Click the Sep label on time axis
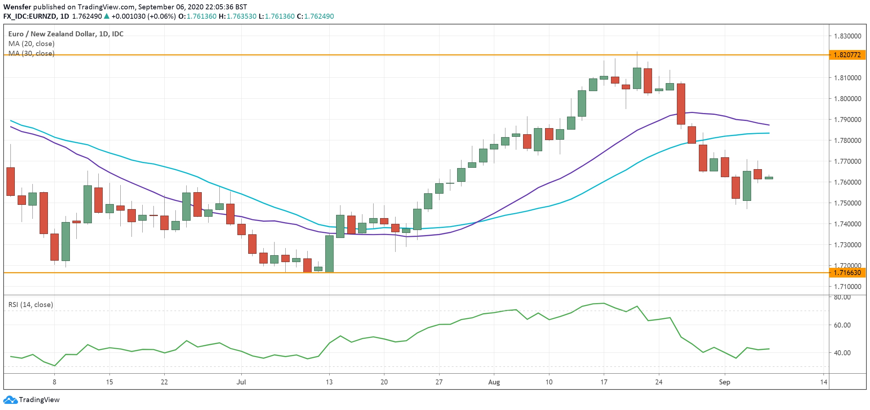Viewport: 870px width, 410px height. pos(724,382)
